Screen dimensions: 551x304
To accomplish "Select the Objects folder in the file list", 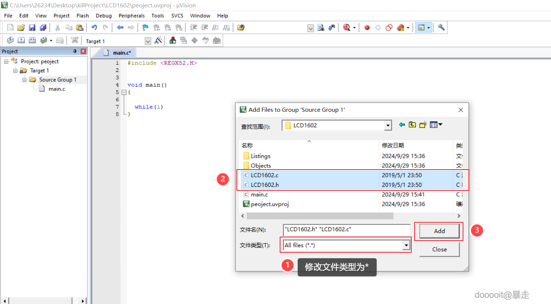I will pyautogui.click(x=260, y=166).
